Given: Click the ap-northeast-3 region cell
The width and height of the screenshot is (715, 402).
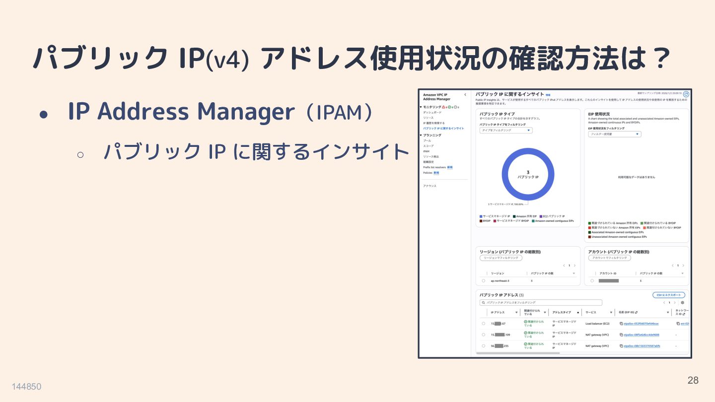Looking at the screenshot, I should click(499, 281).
